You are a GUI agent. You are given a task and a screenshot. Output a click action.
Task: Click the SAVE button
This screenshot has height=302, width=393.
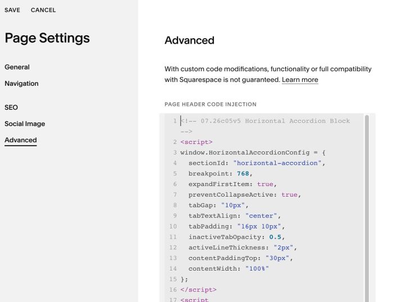[x=12, y=10]
